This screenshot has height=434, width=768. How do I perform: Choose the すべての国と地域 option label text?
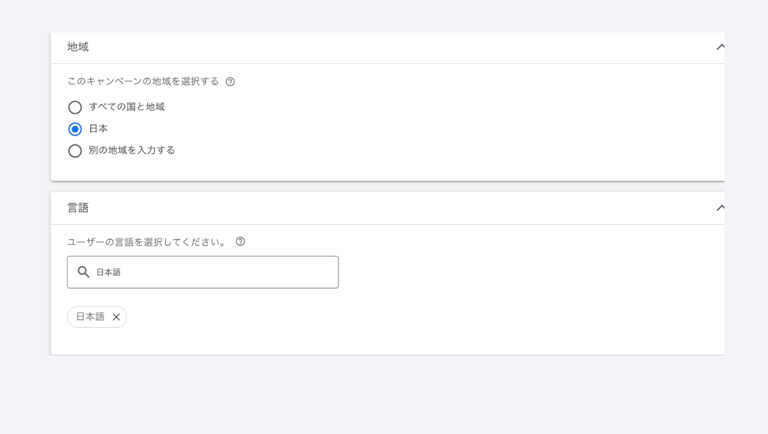click(127, 107)
